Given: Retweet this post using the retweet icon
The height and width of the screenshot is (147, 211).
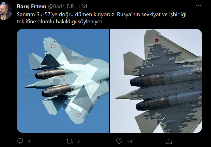Looking at the screenshot, I should pyautogui.click(x=69, y=141).
